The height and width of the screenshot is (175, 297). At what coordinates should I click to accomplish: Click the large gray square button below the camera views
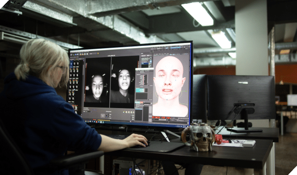[x=102, y=116]
